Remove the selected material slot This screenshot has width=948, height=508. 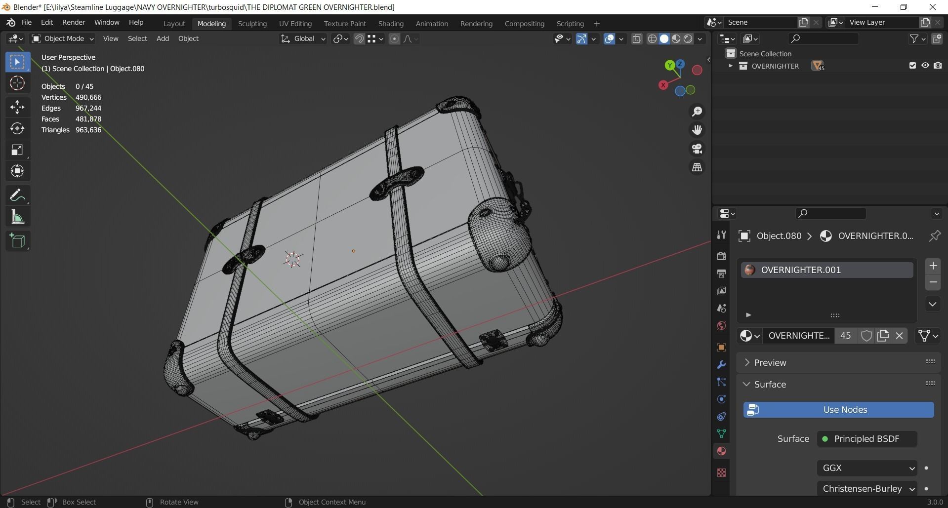(x=933, y=282)
